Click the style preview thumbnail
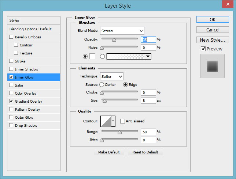This screenshot has width=236, height=179. point(213,66)
